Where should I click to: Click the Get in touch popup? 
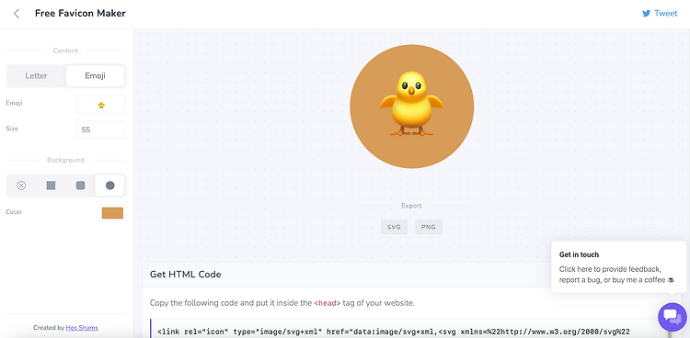click(619, 266)
